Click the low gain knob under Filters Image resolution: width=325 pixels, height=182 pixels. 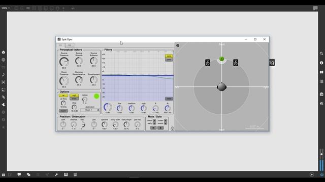pos(119,108)
